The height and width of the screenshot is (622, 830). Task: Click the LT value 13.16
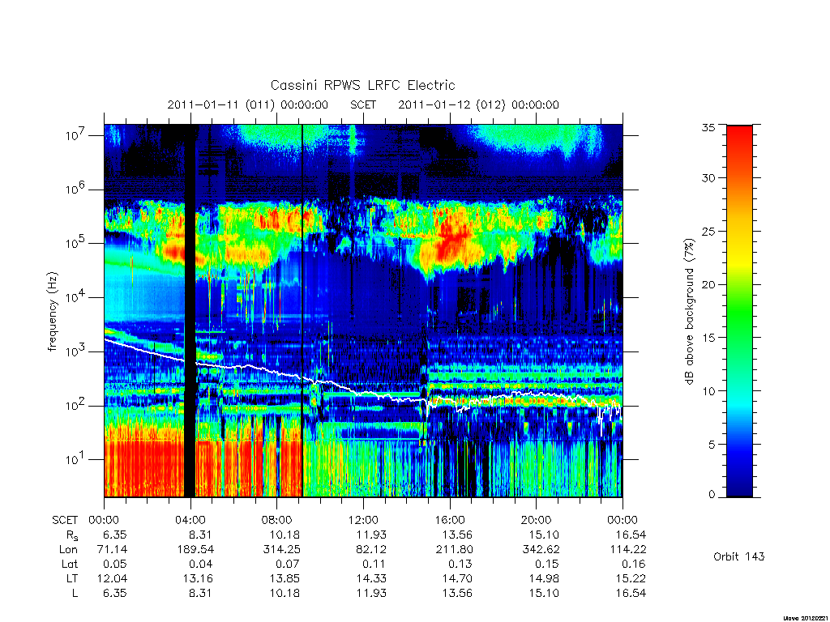198,578
